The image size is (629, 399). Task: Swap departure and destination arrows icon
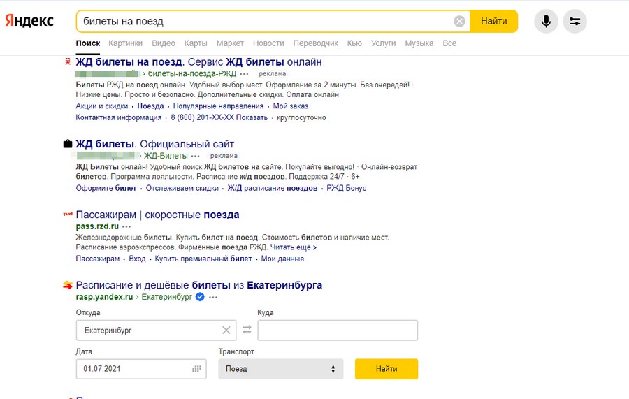(x=246, y=330)
